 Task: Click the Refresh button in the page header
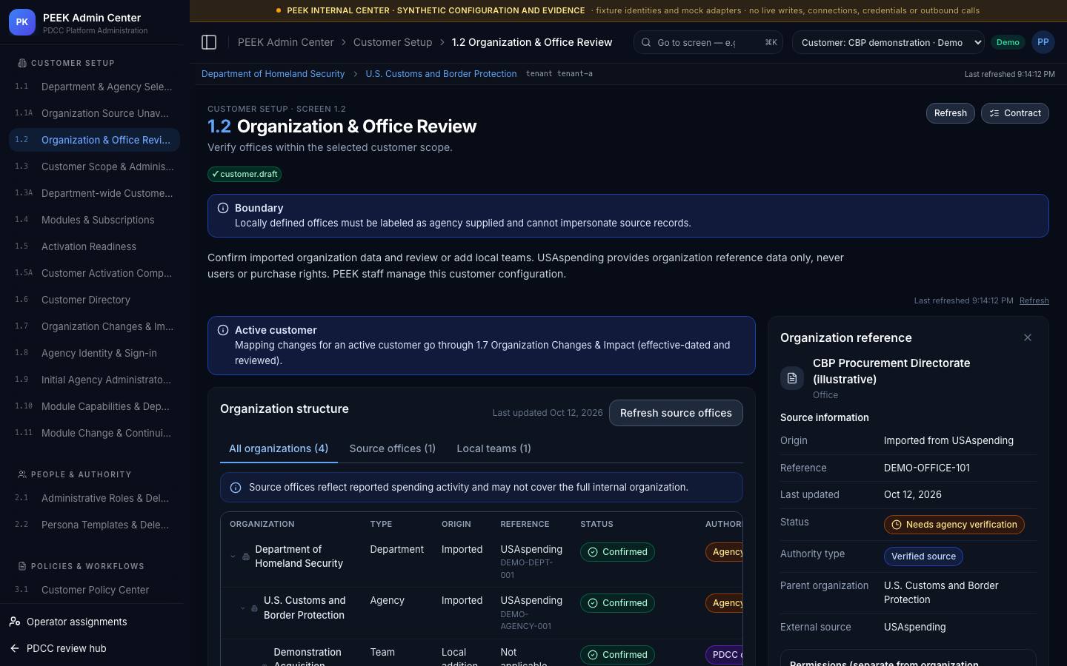coord(950,113)
